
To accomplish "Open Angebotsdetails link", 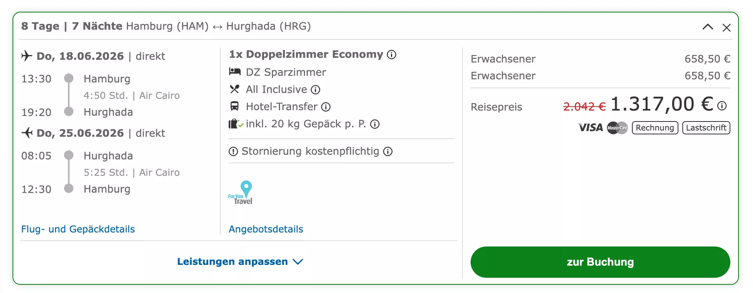I will (266, 229).
